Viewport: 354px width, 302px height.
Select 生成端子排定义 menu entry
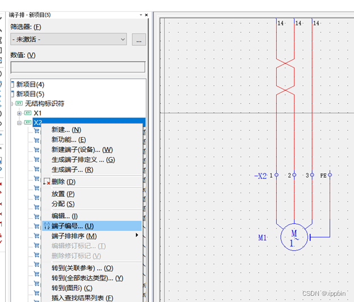[83, 160]
